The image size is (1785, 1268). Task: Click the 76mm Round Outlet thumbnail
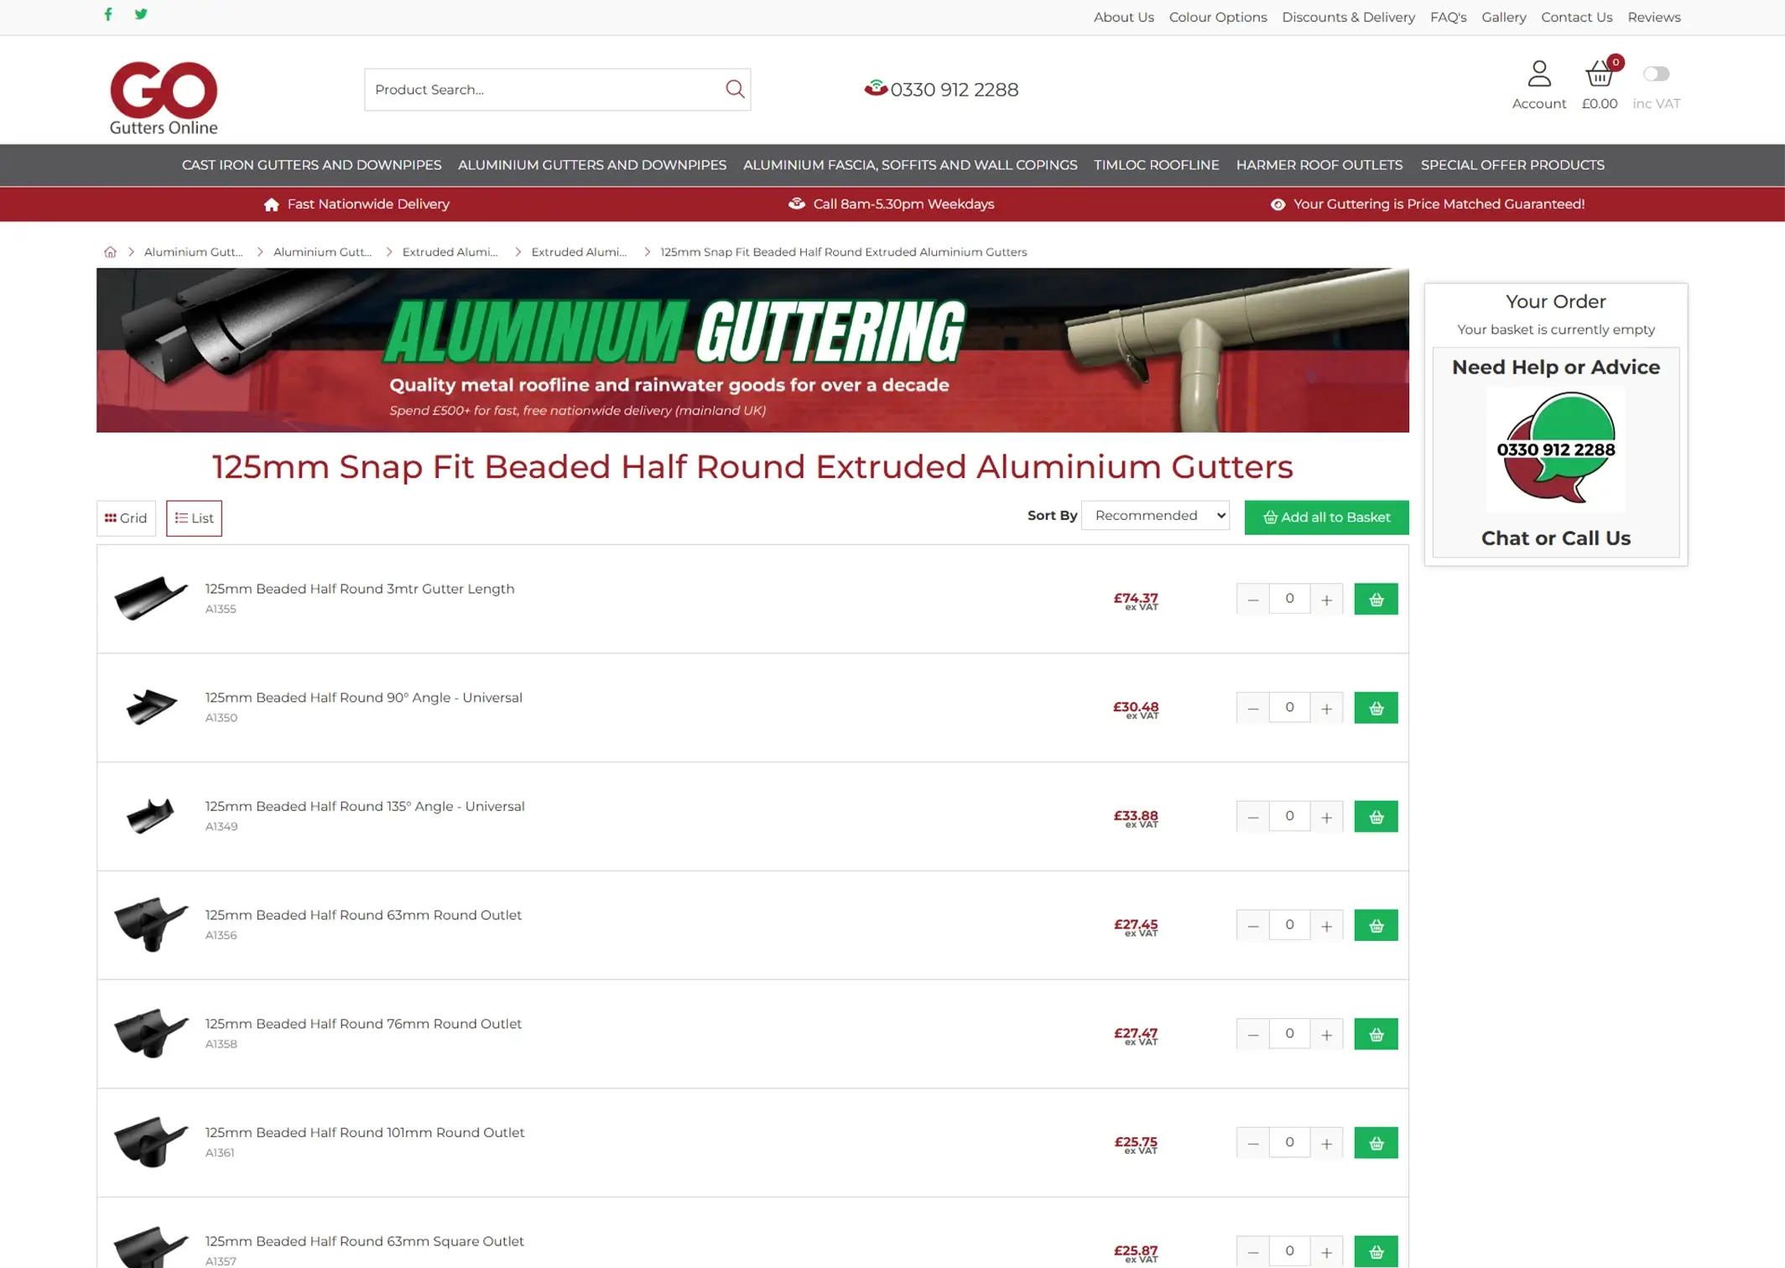[x=151, y=1033]
